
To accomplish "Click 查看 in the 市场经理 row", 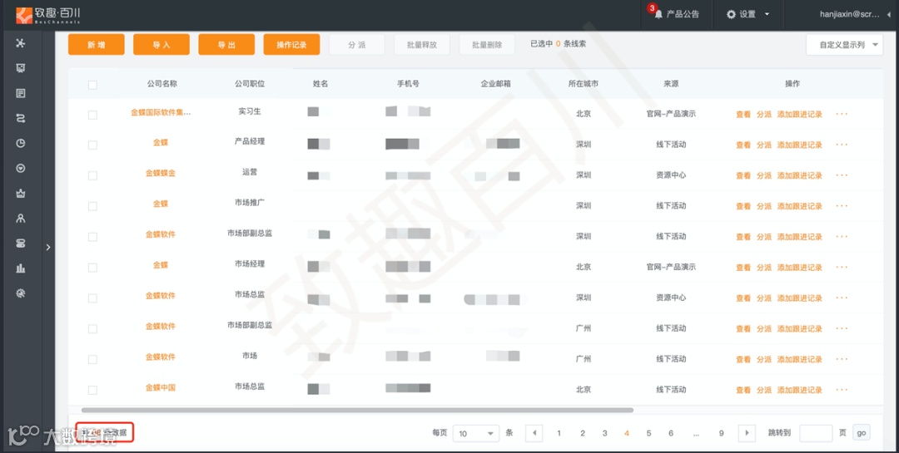I will tap(743, 267).
